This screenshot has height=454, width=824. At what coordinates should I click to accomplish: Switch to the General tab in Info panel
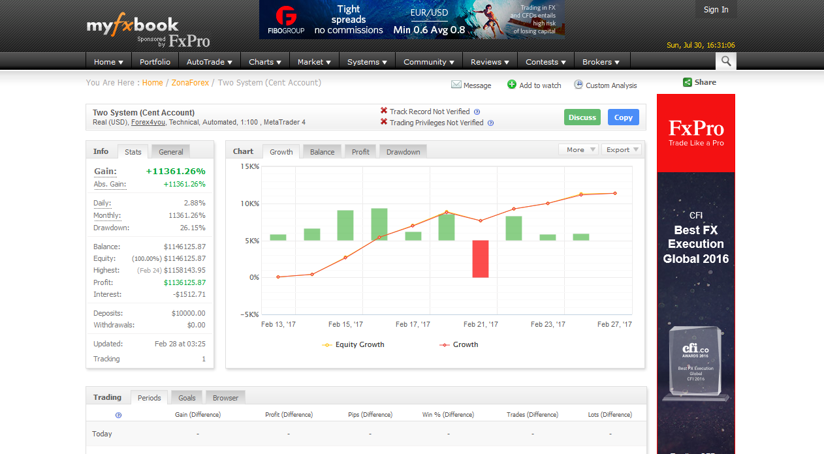pyautogui.click(x=170, y=151)
